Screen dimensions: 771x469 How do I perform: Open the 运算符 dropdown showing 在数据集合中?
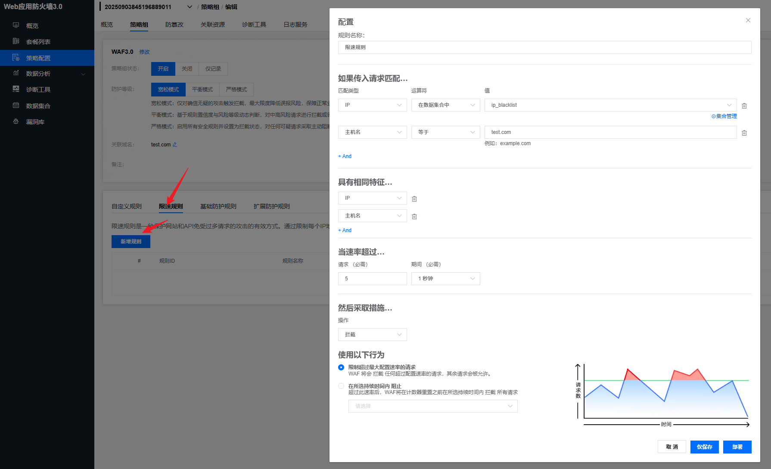point(445,105)
